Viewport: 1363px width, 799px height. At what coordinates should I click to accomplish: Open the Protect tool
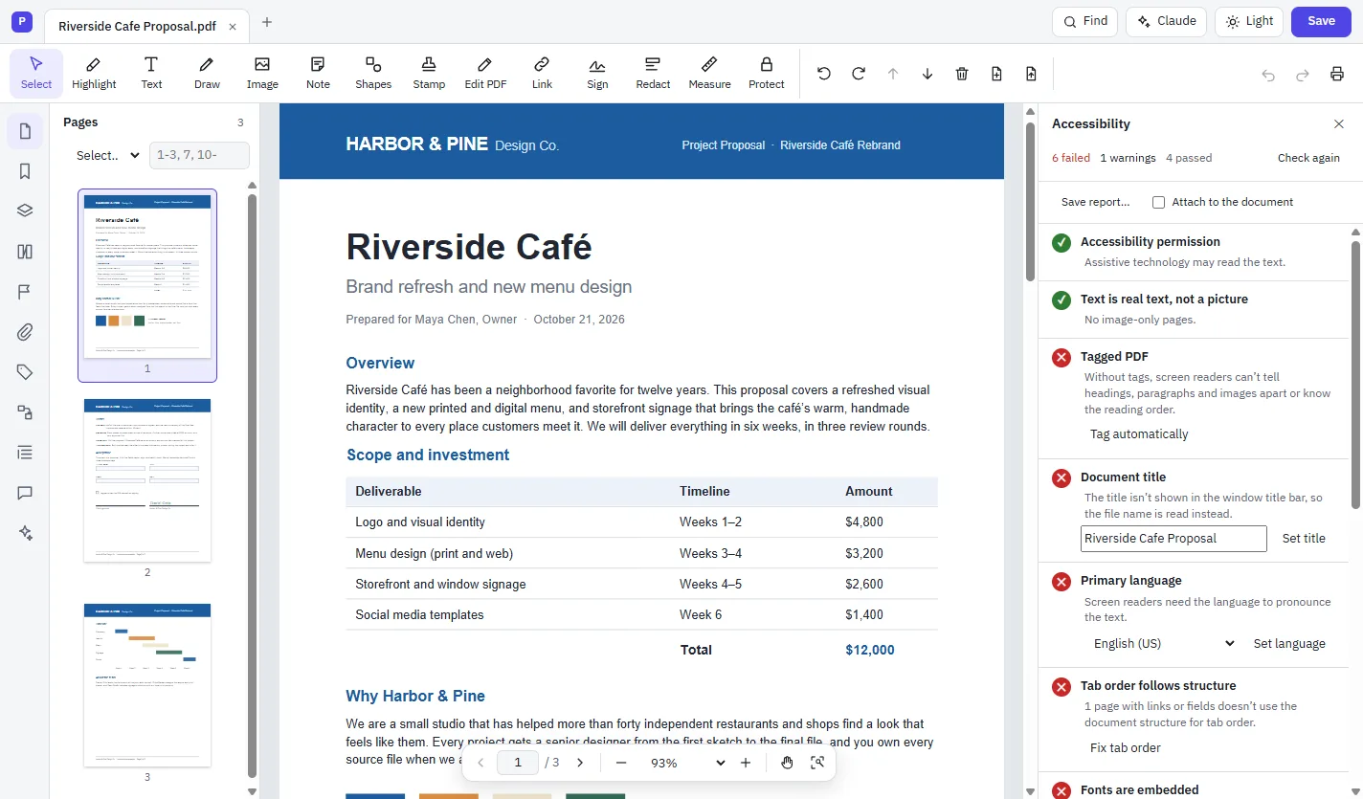[x=766, y=74]
